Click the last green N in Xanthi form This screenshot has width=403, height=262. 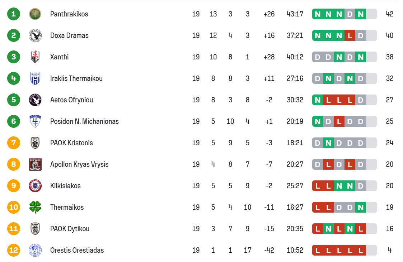click(x=361, y=57)
